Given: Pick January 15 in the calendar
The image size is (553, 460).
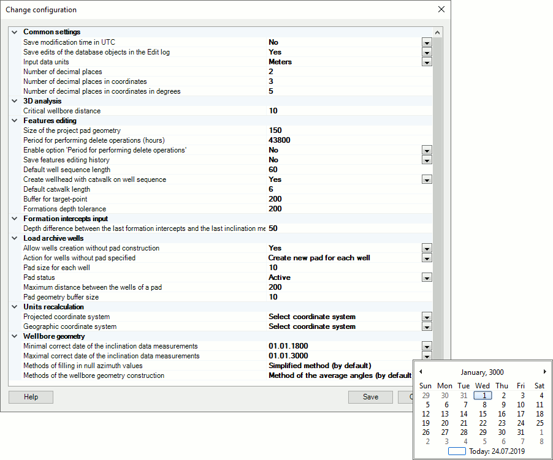Looking at the screenshot, I should [483, 414].
